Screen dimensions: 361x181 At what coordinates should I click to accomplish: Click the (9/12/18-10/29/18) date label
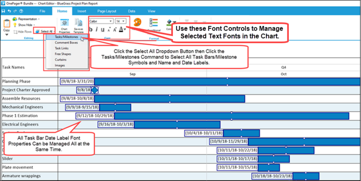tap(95, 116)
